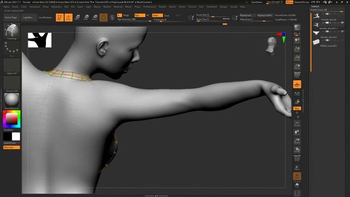This screenshot has height=197, width=350.
Task: Click the Solo mode icon
Action: 297,185
